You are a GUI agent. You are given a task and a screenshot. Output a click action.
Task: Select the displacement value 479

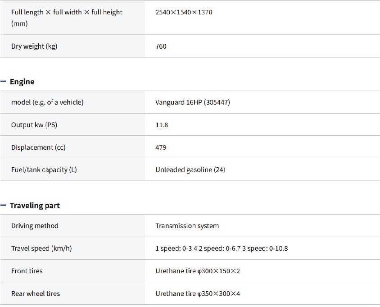[161, 147]
